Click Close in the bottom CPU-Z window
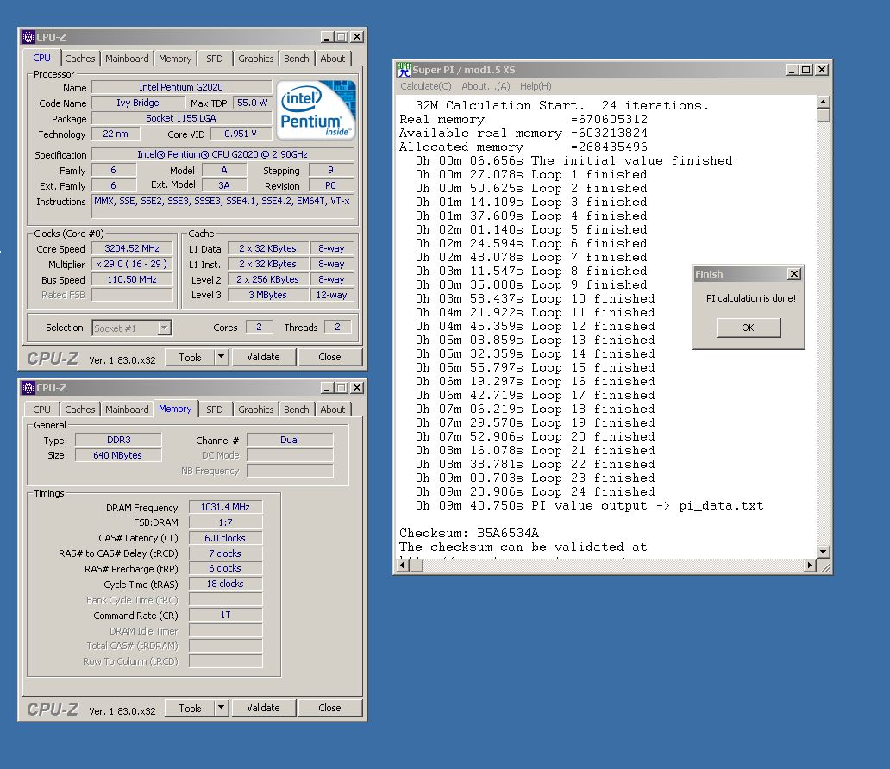Screen dimensions: 890x769 [x=329, y=708]
